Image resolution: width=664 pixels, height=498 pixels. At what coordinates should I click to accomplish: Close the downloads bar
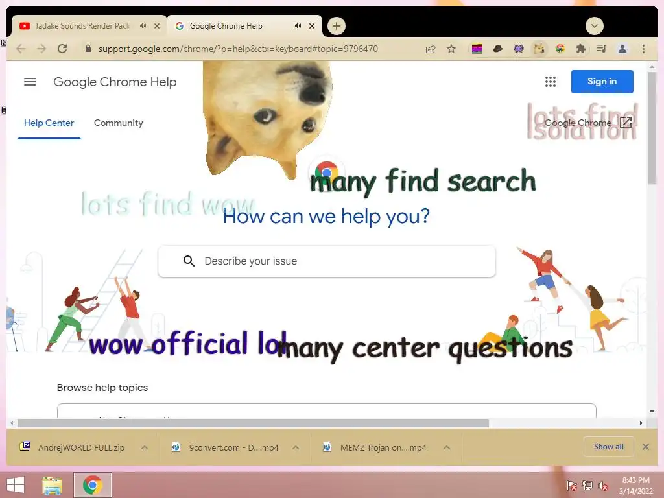pos(646,447)
